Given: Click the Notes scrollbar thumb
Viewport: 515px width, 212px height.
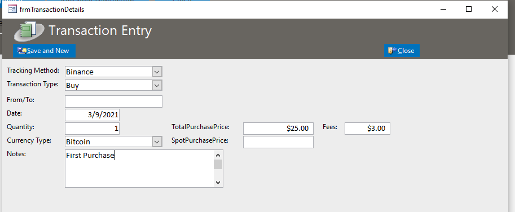Looking at the screenshot, I should pos(218,165).
